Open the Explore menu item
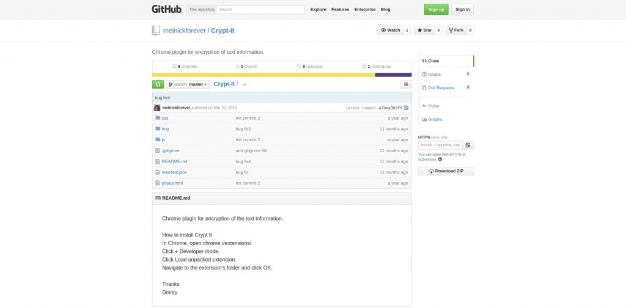The height and width of the screenshot is (308, 626). [318, 10]
